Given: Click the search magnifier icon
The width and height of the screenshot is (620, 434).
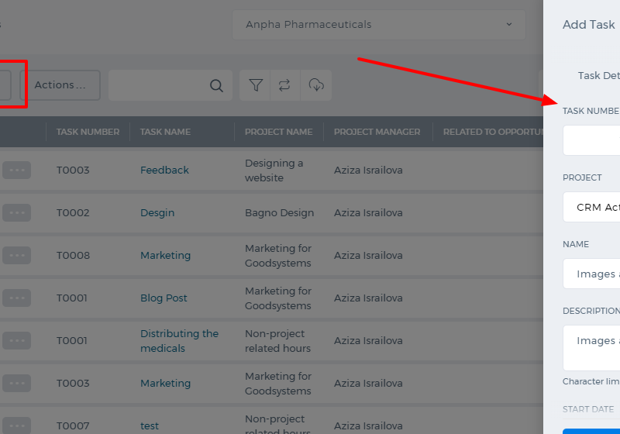Looking at the screenshot, I should coord(216,85).
